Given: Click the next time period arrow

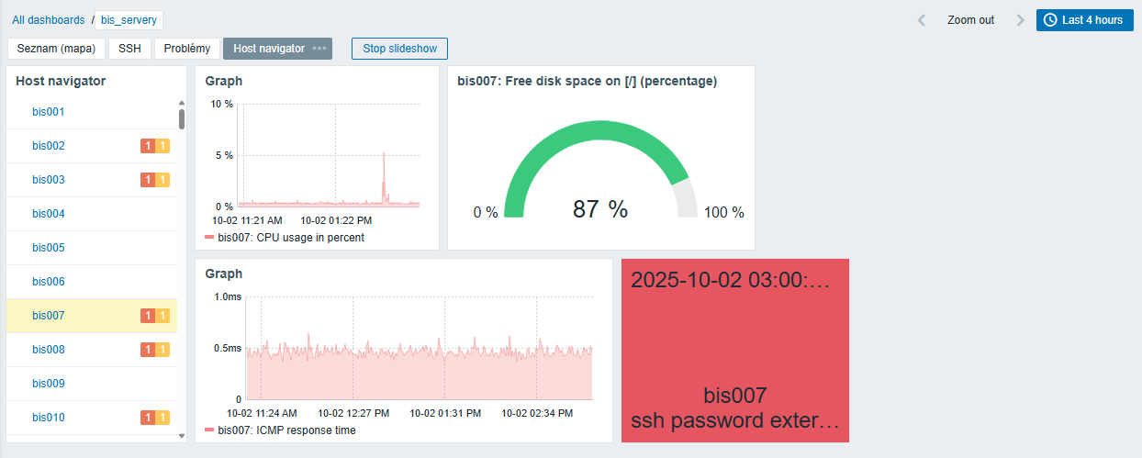Looking at the screenshot, I should coord(1020,20).
